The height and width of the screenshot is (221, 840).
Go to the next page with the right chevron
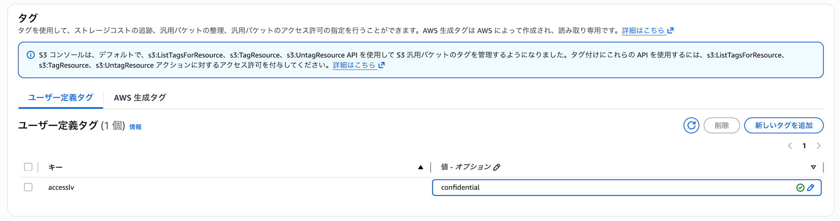click(x=818, y=146)
